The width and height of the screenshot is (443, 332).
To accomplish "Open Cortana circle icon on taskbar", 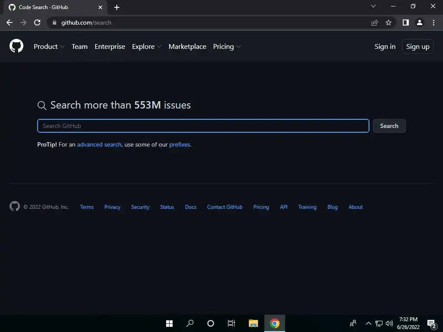I will click(211, 323).
